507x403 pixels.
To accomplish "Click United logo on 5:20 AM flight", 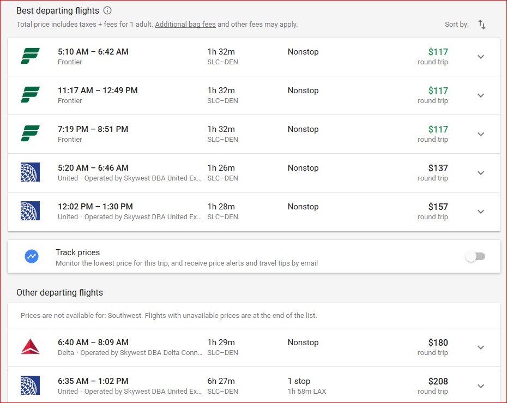I will click(x=30, y=173).
